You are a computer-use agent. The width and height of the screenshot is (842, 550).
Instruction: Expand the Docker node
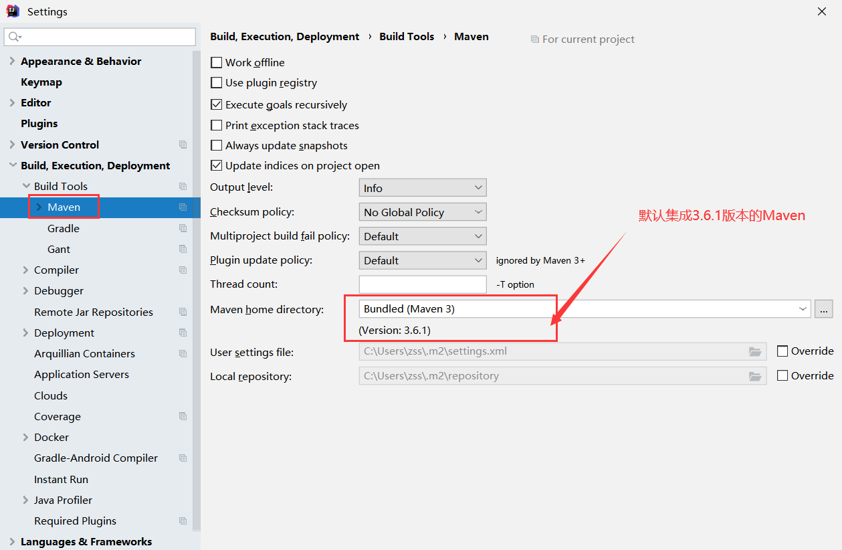pos(26,437)
